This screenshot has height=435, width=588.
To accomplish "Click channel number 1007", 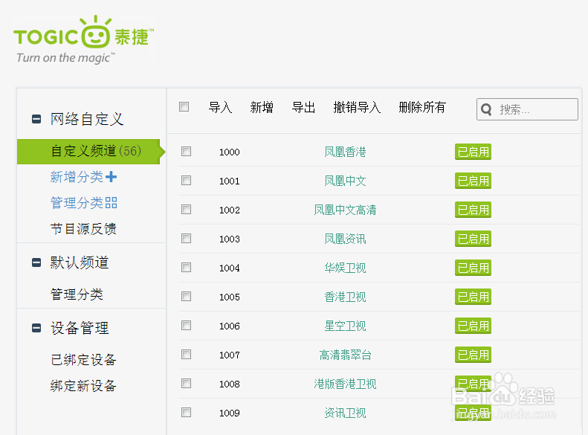I will [230, 355].
